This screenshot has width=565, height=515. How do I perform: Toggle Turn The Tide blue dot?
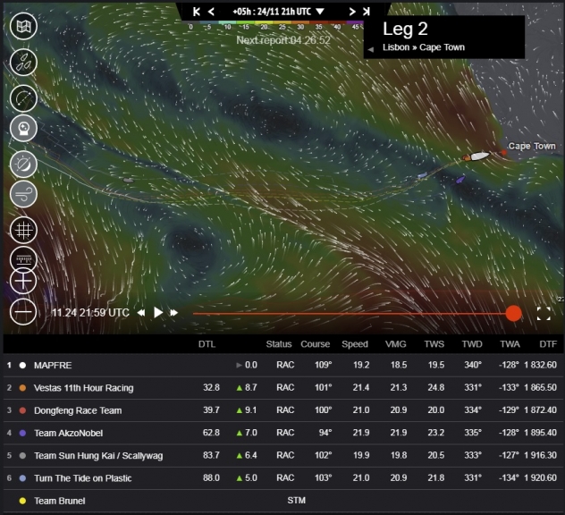pyautogui.click(x=22, y=478)
